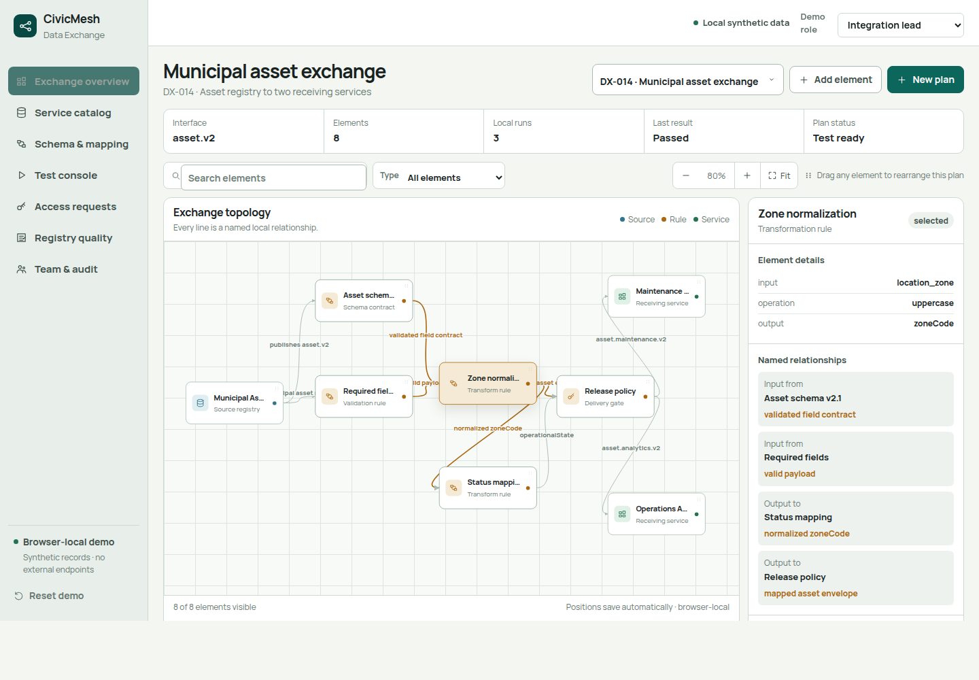Screen dimensions: 979x680
Task: Open the Release policy relationship card
Action: 856,578
